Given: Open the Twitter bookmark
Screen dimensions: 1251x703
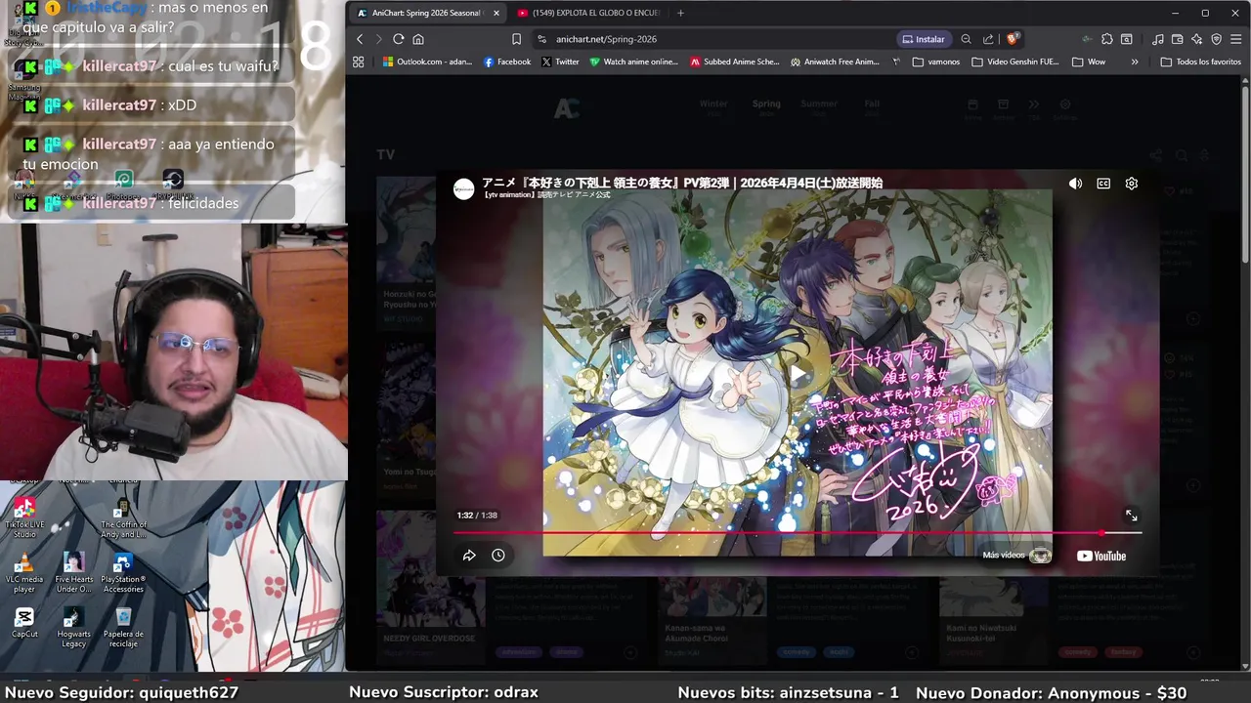Looking at the screenshot, I should click(x=560, y=62).
